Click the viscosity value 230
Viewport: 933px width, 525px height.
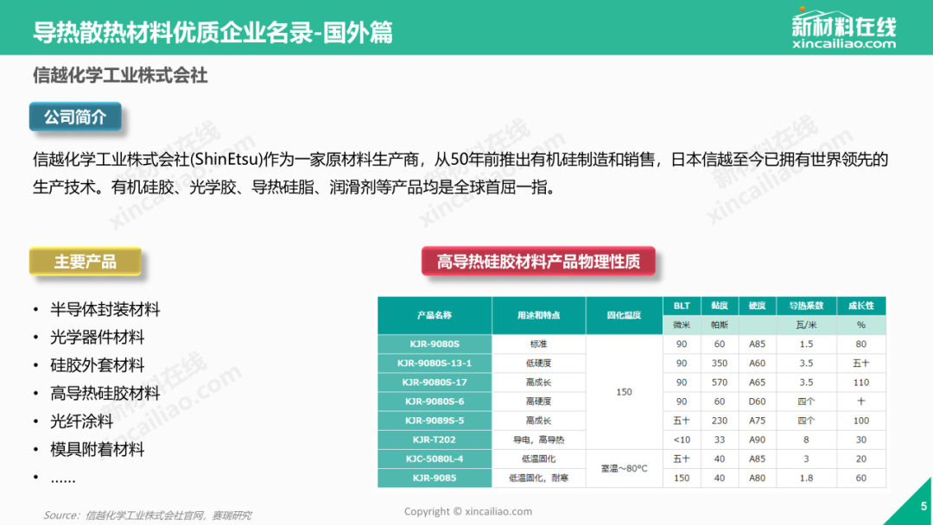(x=720, y=421)
